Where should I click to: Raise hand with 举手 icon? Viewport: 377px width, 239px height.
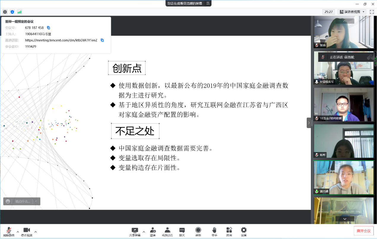click(x=214, y=232)
